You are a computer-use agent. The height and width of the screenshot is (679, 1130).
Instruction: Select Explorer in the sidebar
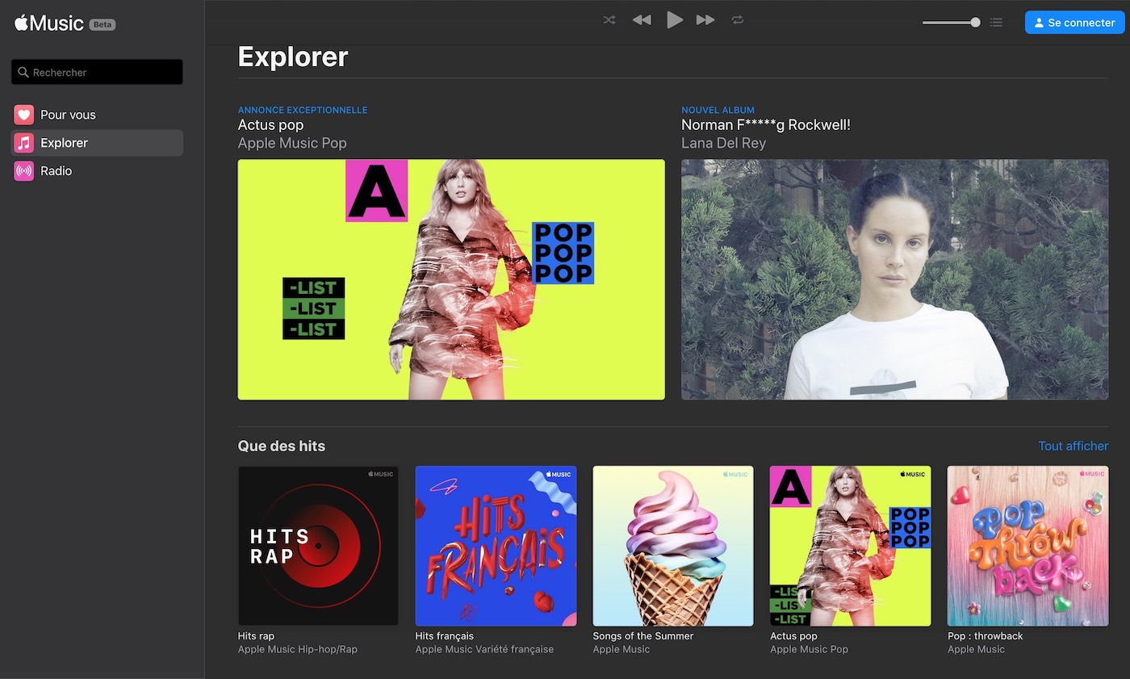(97, 143)
